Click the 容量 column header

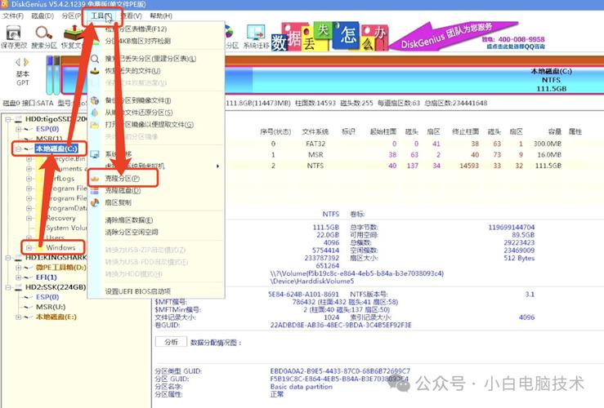coord(555,132)
